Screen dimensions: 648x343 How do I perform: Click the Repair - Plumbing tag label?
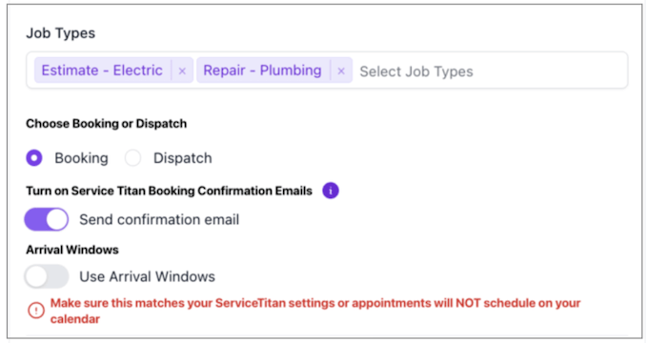262,71
